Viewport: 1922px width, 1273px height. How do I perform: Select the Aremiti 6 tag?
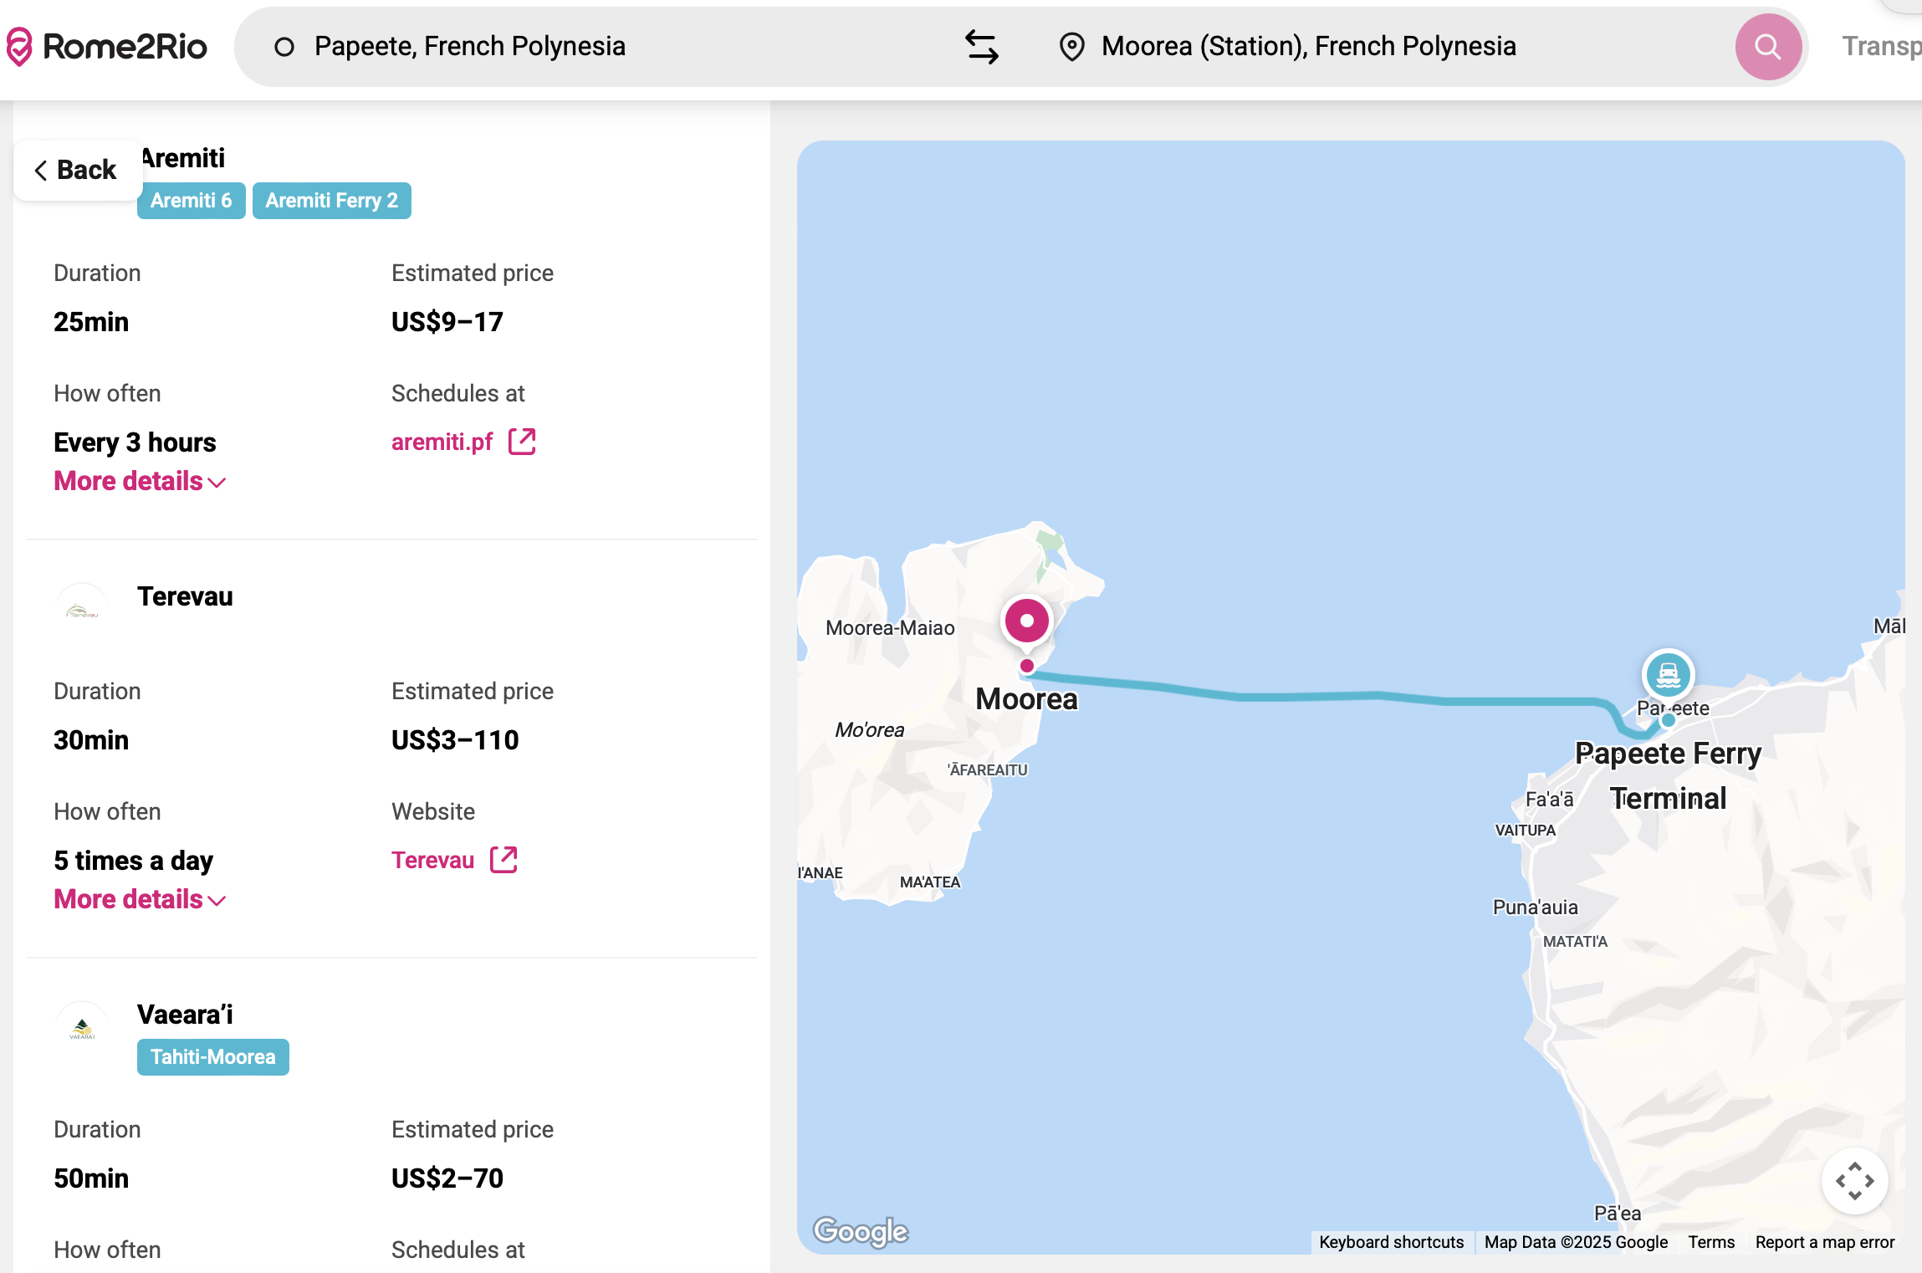coord(191,201)
